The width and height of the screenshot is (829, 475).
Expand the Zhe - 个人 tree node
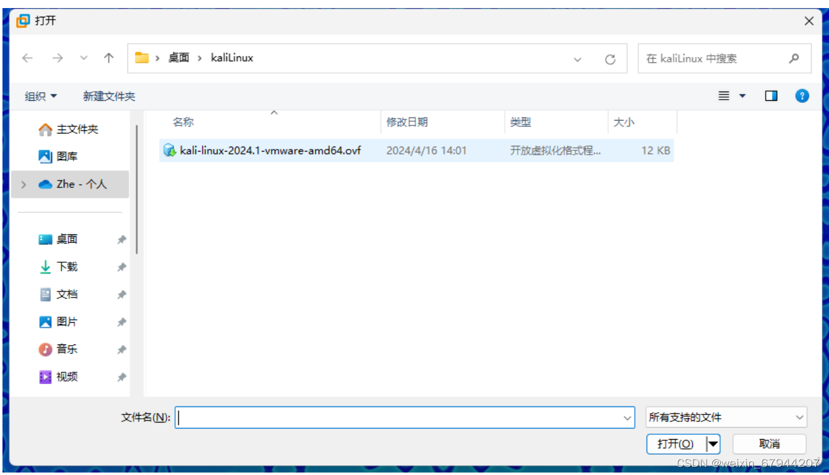click(x=24, y=184)
